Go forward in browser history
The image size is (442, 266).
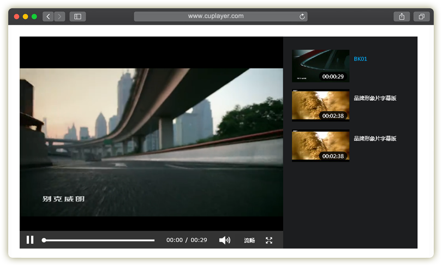tap(59, 17)
